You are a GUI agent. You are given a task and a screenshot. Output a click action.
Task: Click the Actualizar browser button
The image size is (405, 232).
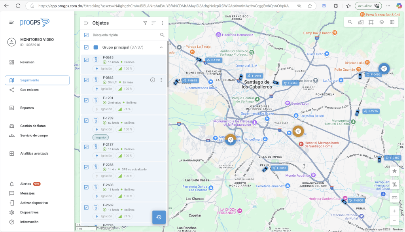click(368, 6)
